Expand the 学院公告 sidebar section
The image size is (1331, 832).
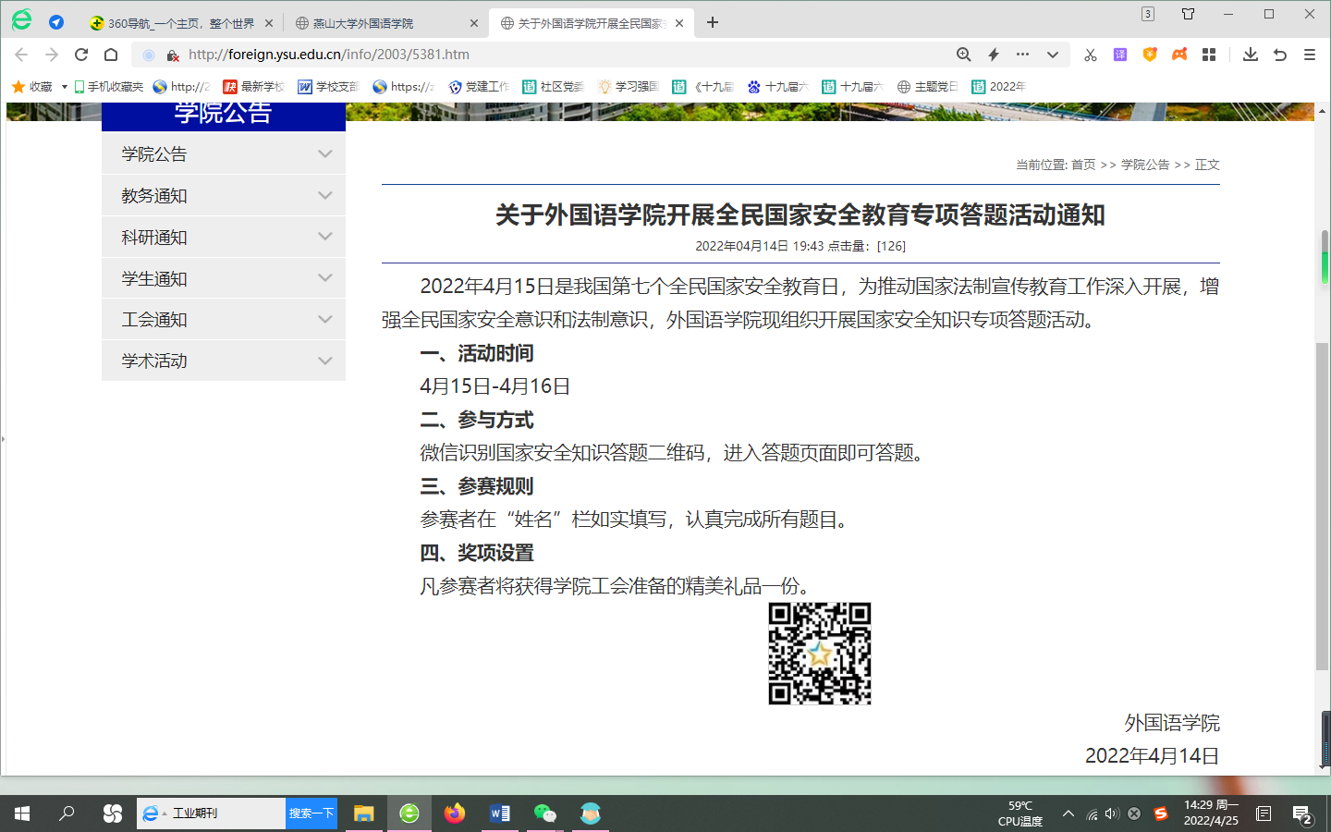[x=324, y=154]
